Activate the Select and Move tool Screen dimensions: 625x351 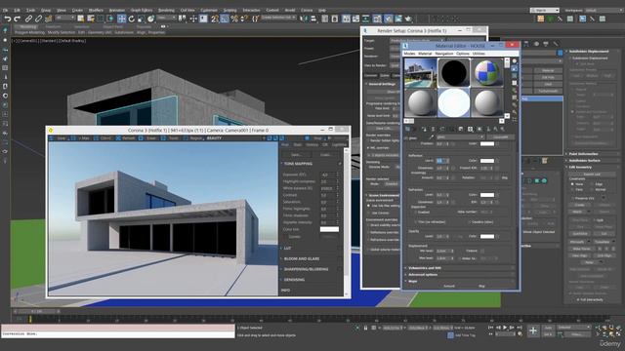click(121, 19)
